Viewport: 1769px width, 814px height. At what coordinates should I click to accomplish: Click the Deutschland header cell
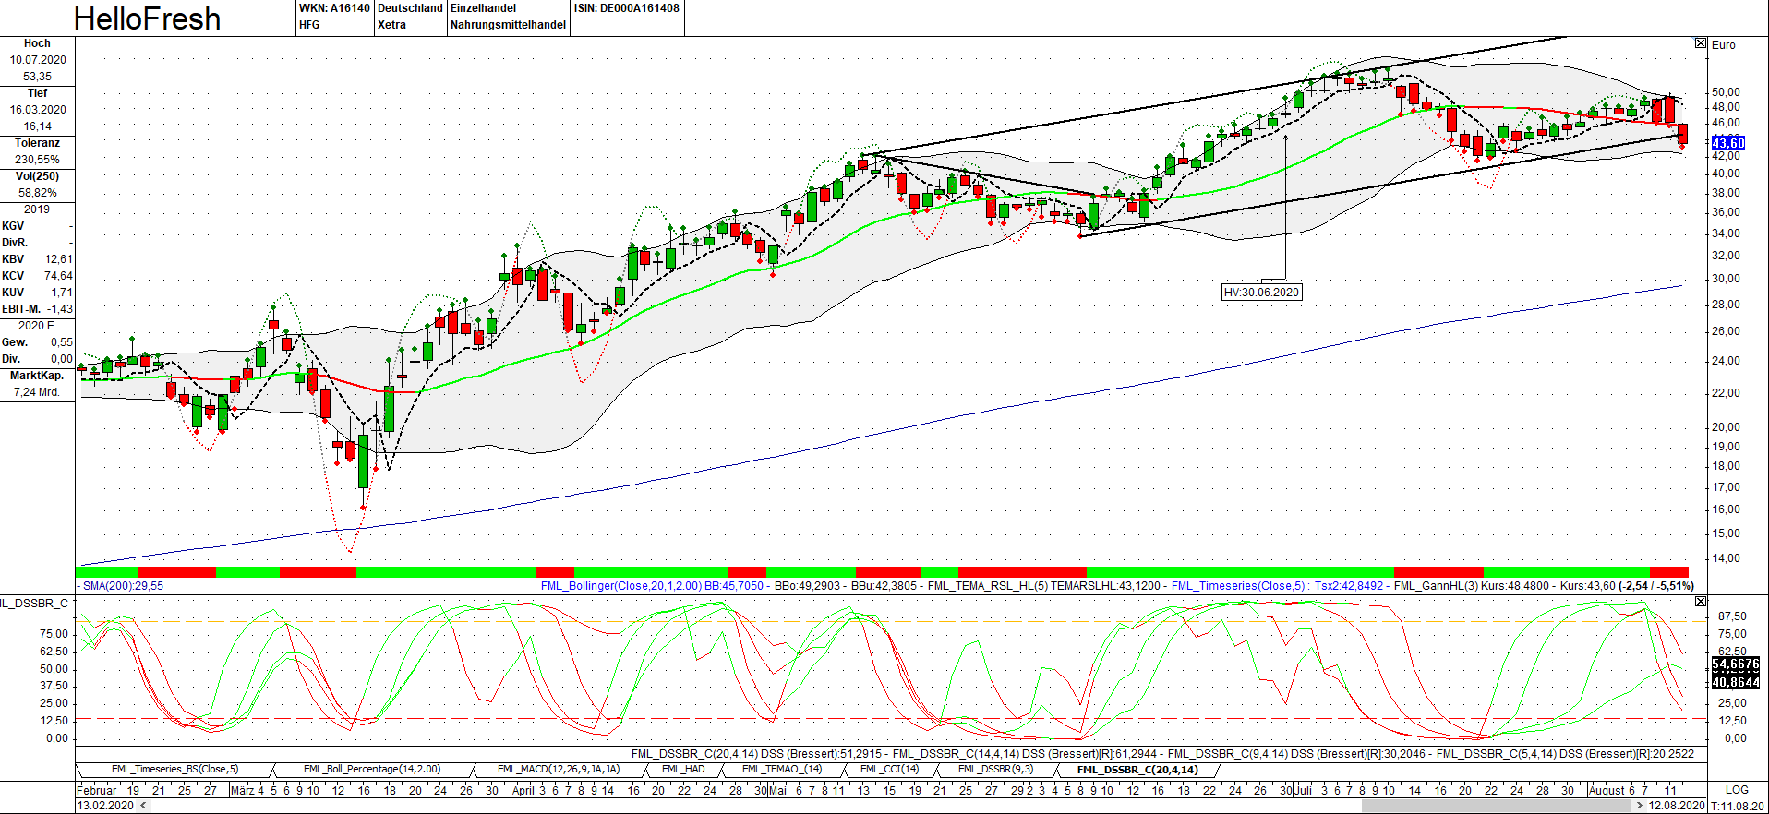(x=411, y=8)
